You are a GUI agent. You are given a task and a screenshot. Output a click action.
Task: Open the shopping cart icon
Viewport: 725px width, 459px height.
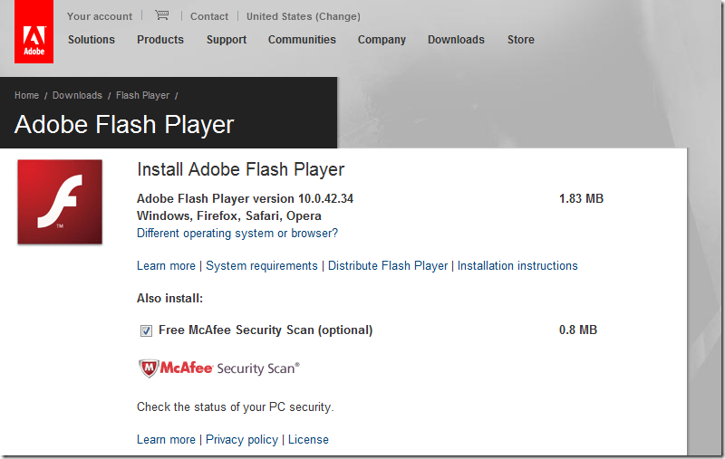coord(161,15)
